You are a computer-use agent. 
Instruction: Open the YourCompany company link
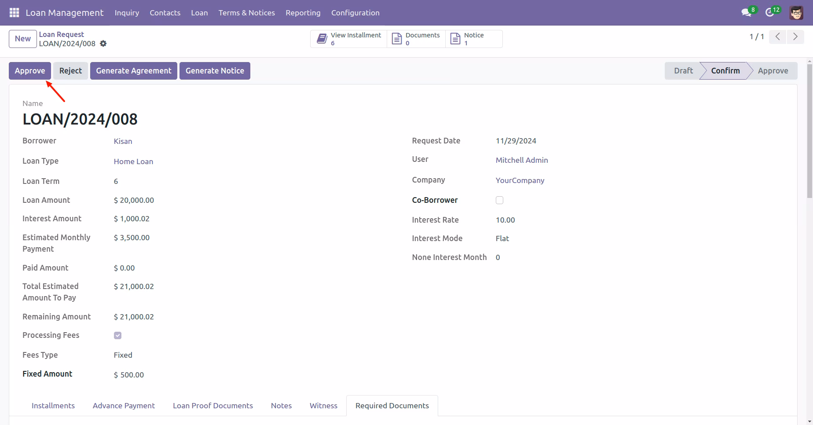pos(520,180)
